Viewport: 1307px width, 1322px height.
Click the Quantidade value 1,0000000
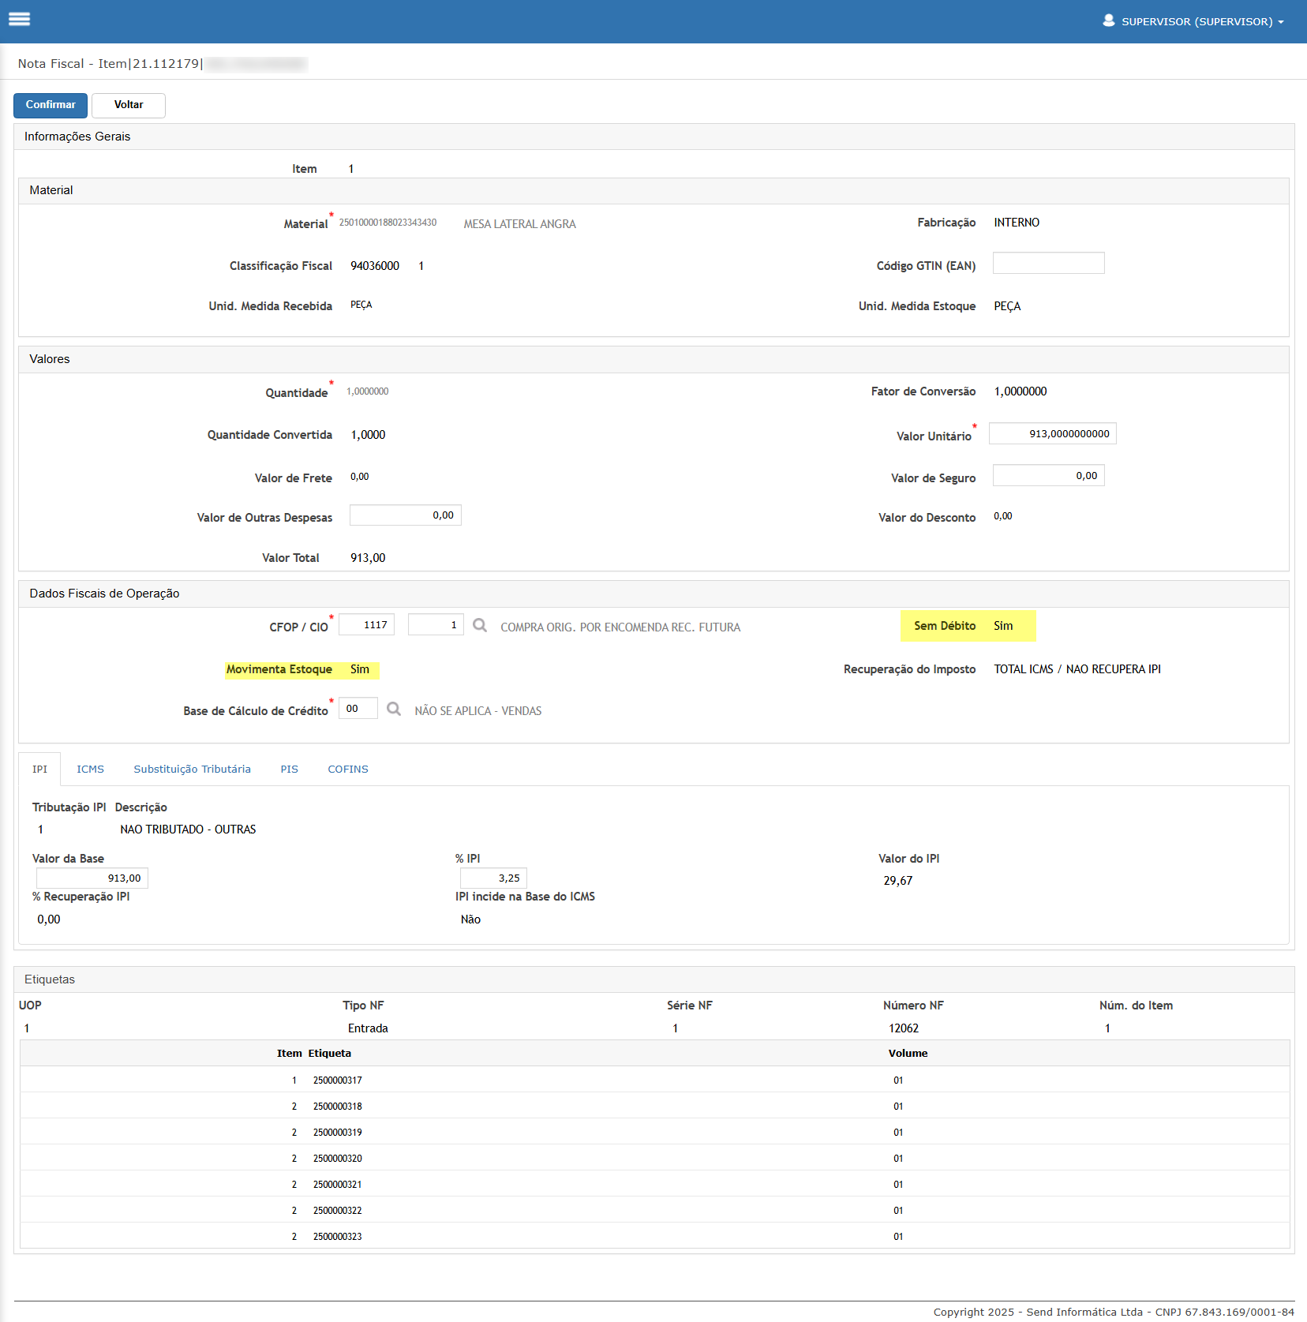tap(368, 391)
